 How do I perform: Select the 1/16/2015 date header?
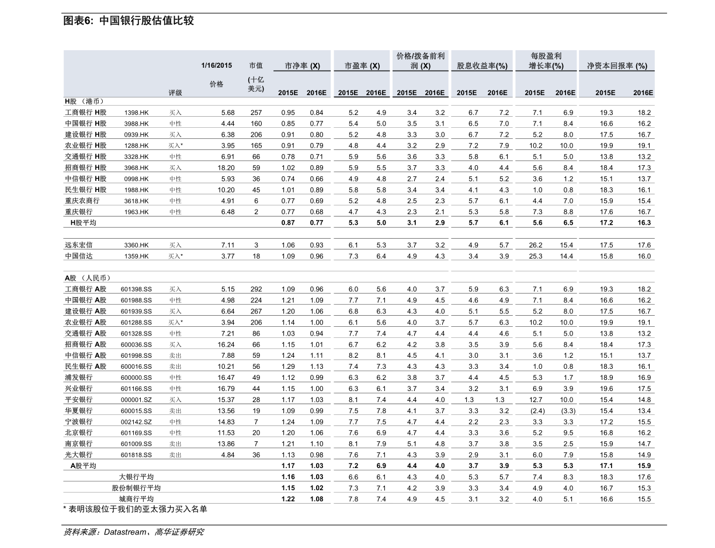216,65
